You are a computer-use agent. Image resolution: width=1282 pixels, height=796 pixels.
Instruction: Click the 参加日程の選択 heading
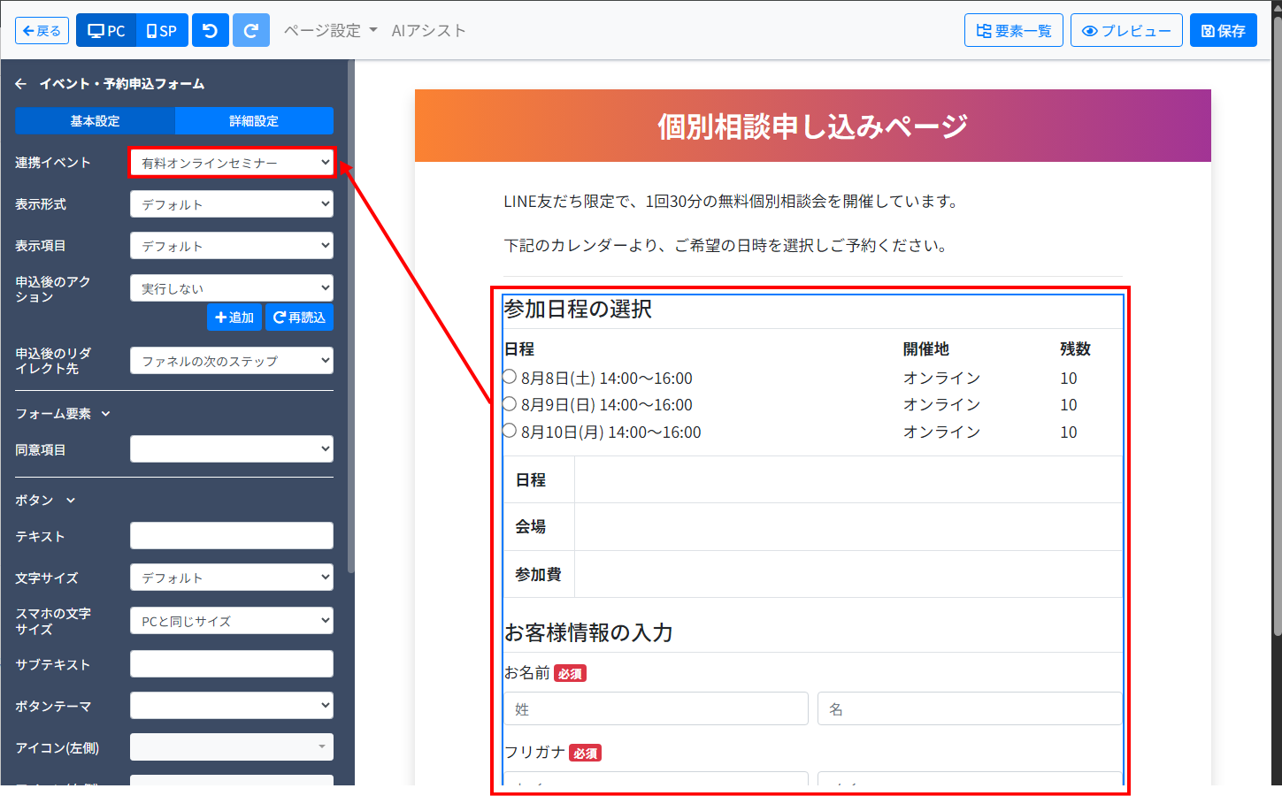tap(579, 310)
